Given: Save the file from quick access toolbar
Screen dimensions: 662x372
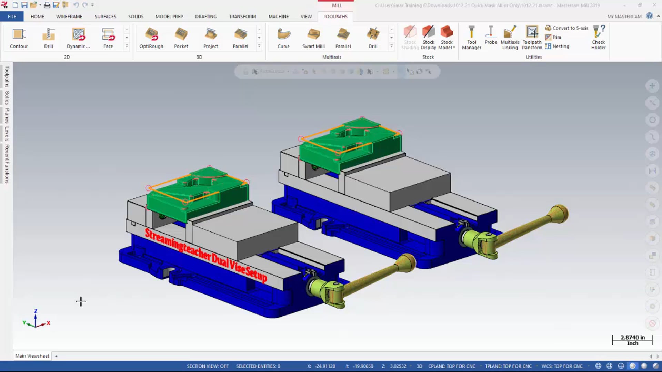Looking at the screenshot, I should [24, 5].
